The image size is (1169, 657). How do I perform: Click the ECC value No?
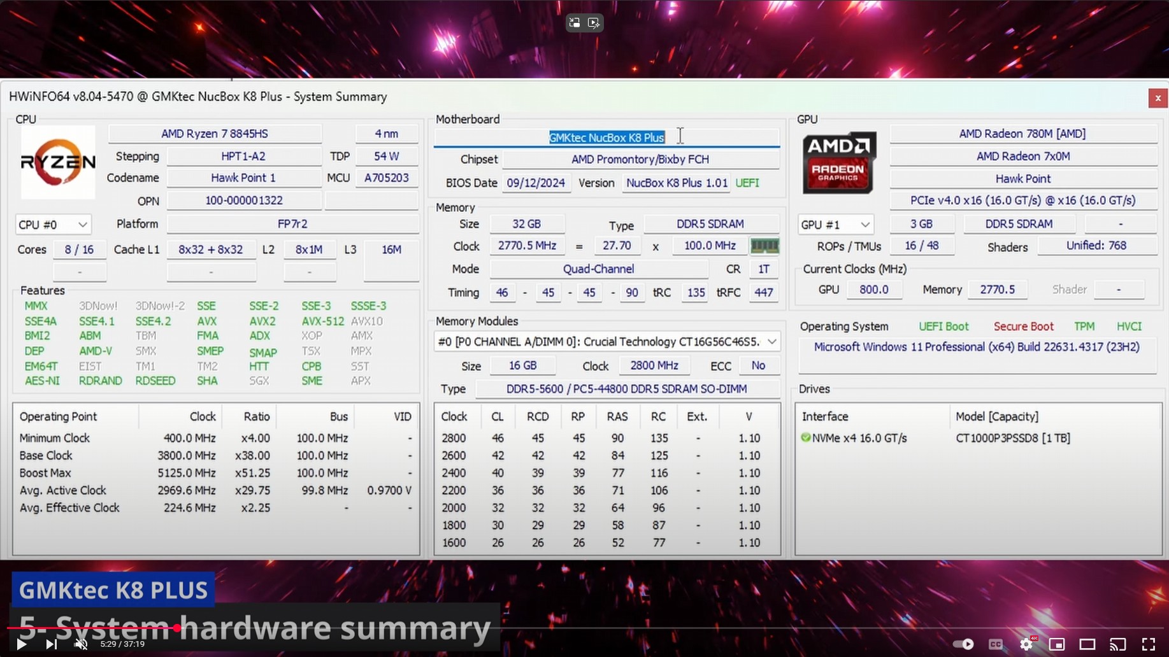[758, 365]
